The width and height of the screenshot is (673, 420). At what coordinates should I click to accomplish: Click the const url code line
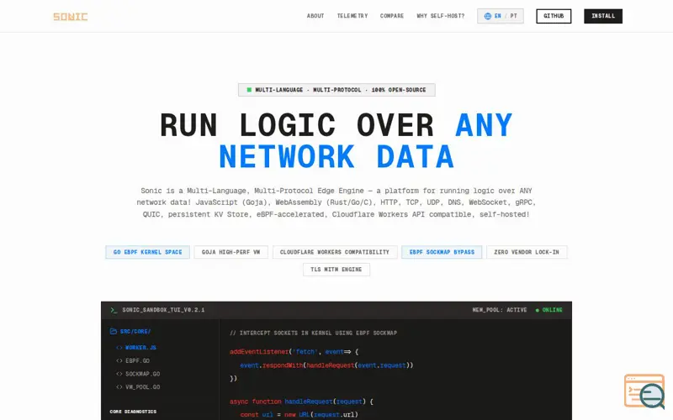pyautogui.click(x=299, y=414)
